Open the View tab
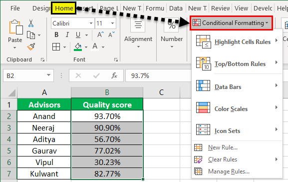This screenshot has width=288, height=182. pos(241,8)
